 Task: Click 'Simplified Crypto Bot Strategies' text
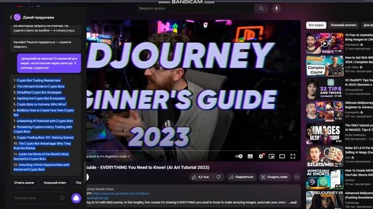coord(39,92)
